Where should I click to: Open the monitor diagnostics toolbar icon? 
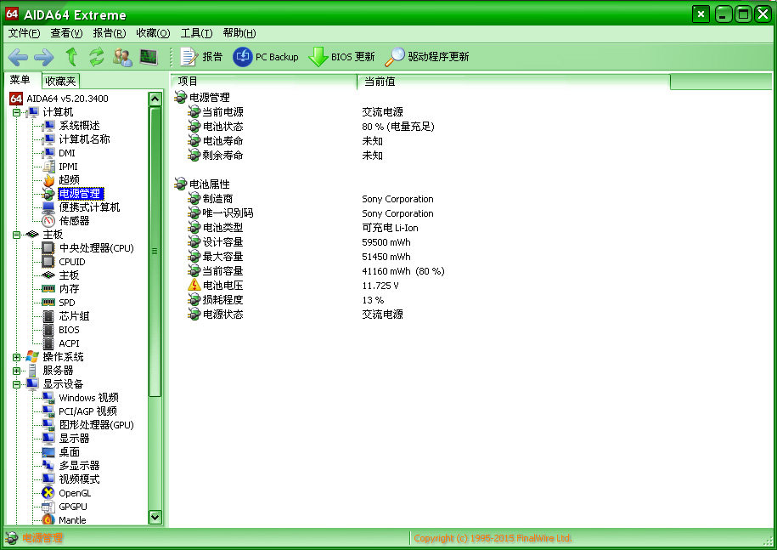(x=148, y=57)
